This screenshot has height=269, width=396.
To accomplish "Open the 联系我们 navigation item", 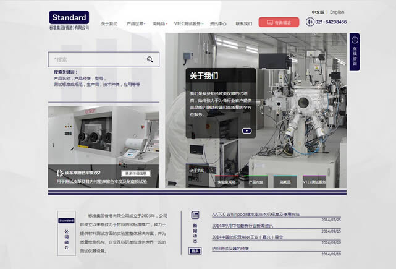I will 243,23.
